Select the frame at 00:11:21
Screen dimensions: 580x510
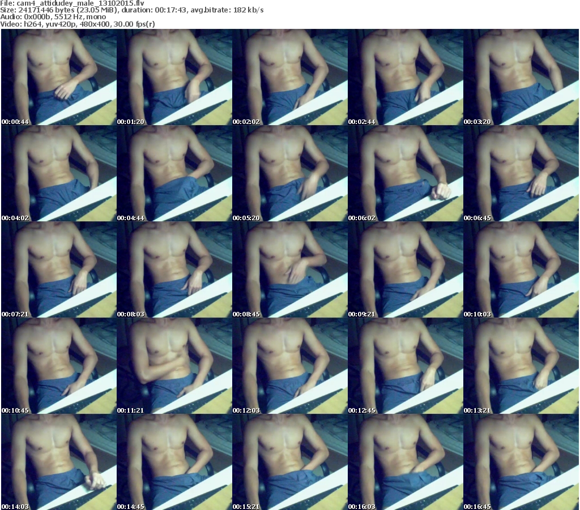coord(174,366)
